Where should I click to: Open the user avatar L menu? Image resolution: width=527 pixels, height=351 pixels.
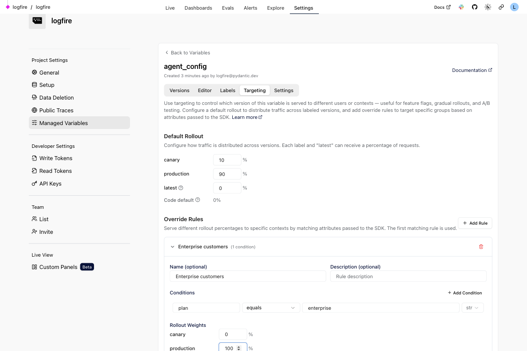click(514, 7)
